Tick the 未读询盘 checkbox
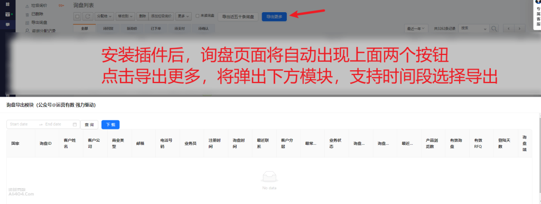541x204 pixels. [197, 16]
